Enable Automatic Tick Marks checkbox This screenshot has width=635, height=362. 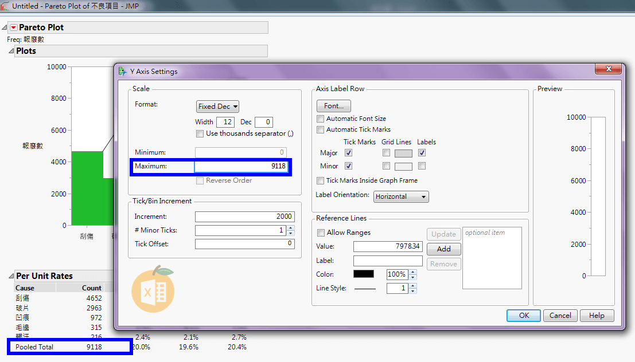pyautogui.click(x=321, y=129)
